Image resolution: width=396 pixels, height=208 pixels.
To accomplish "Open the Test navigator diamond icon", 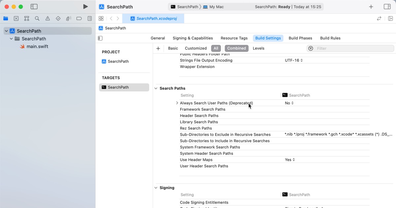I will coord(58,18).
